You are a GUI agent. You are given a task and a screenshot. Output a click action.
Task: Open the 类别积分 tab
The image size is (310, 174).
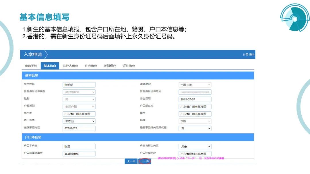click(110, 66)
